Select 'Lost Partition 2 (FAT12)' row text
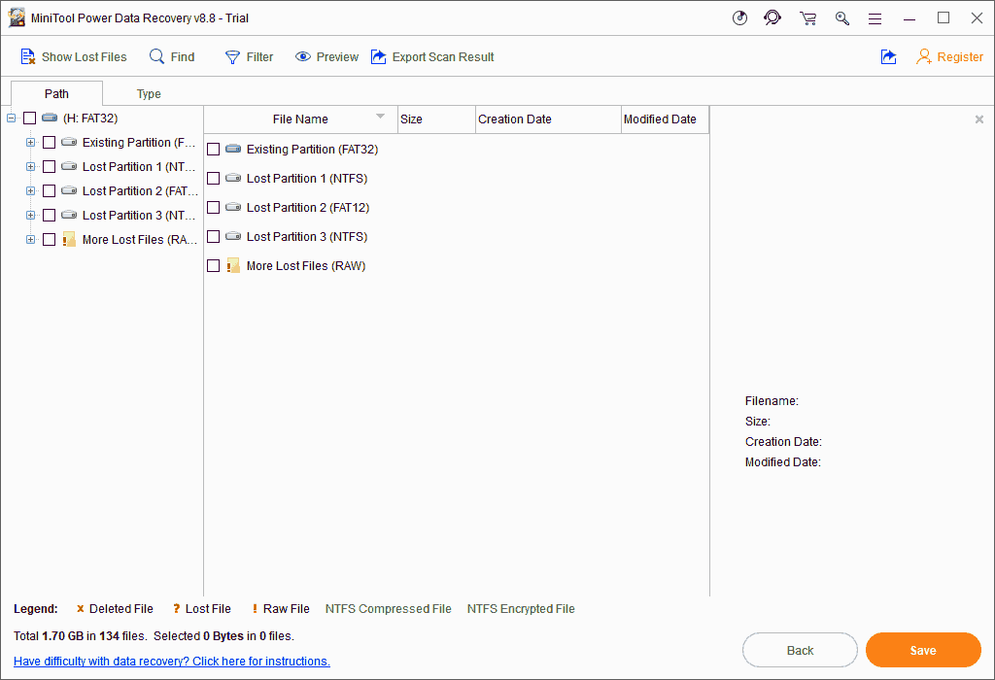The width and height of the screenshot is (995, 680). tap(308, 208)
